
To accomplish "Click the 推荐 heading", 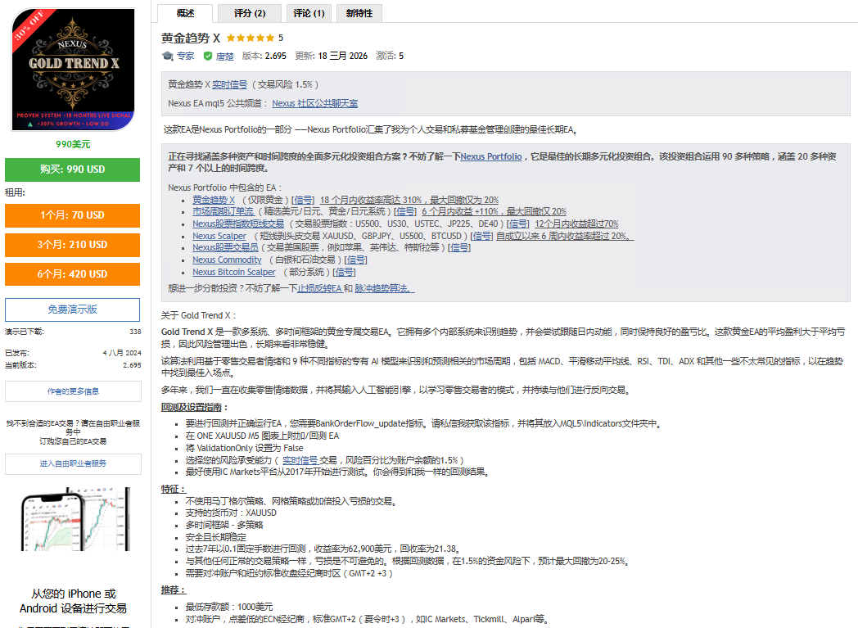I will coord(174,590).
